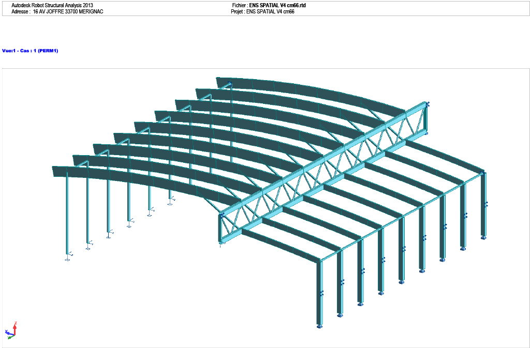Select support symbol under rearmost thin column

coord(170,204)
